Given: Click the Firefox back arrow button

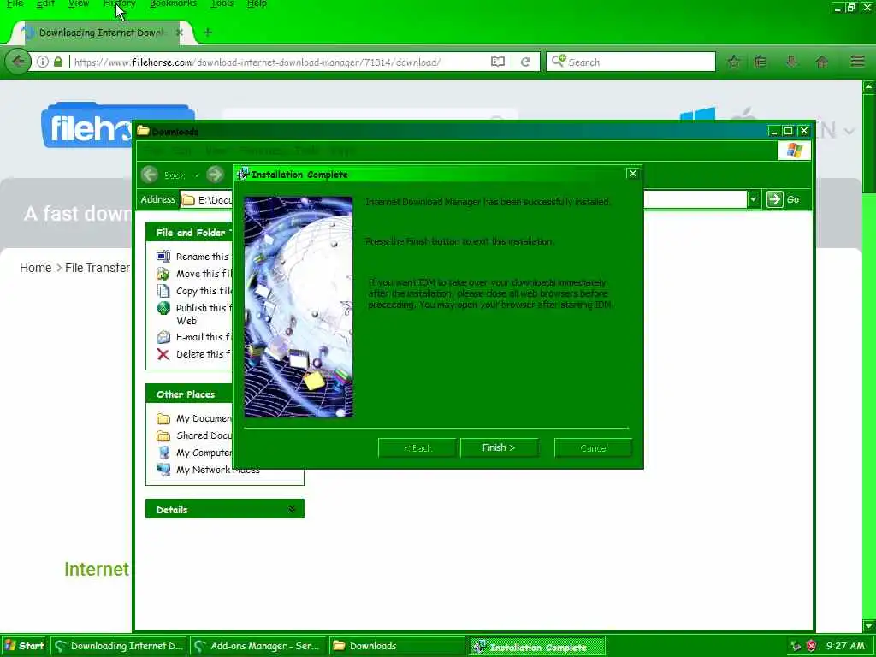Looking at the screenshot, I should [x=18, y=62].
